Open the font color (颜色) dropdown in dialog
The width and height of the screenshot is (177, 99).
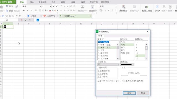[x=133, y=64]
